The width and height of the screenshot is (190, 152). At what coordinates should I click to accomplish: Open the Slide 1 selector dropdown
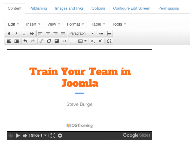click(x=39, y=135)
